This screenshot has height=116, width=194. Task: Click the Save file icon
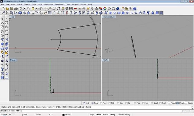tap(12, 9)
